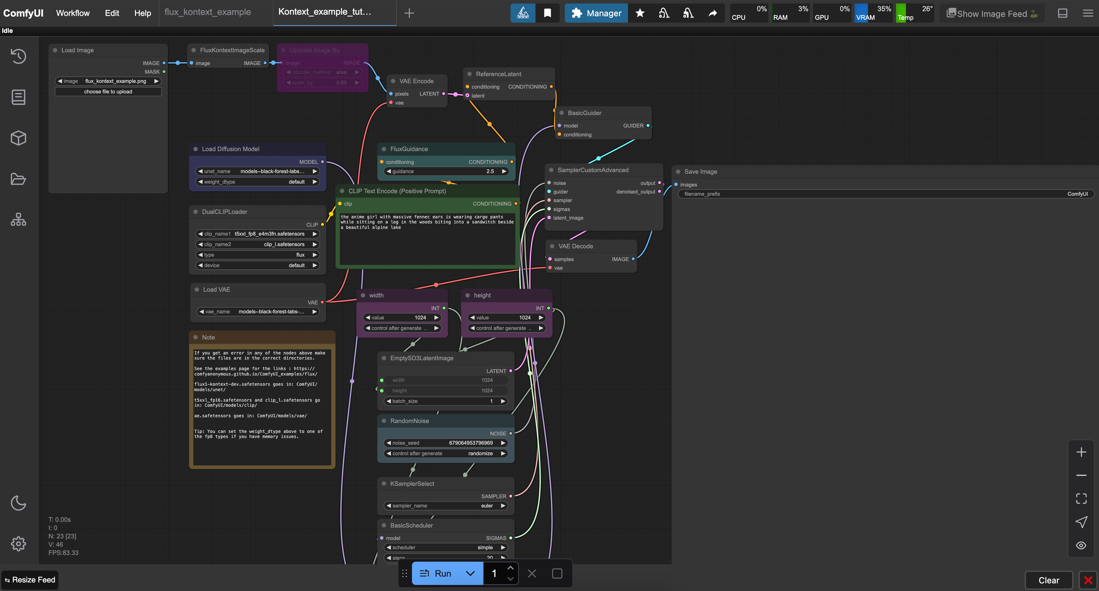The width and height of the screenshot is (1099, 591).
Task: Increase FluxGuidance guidance value right arrow
Action: tap(504, 171)
